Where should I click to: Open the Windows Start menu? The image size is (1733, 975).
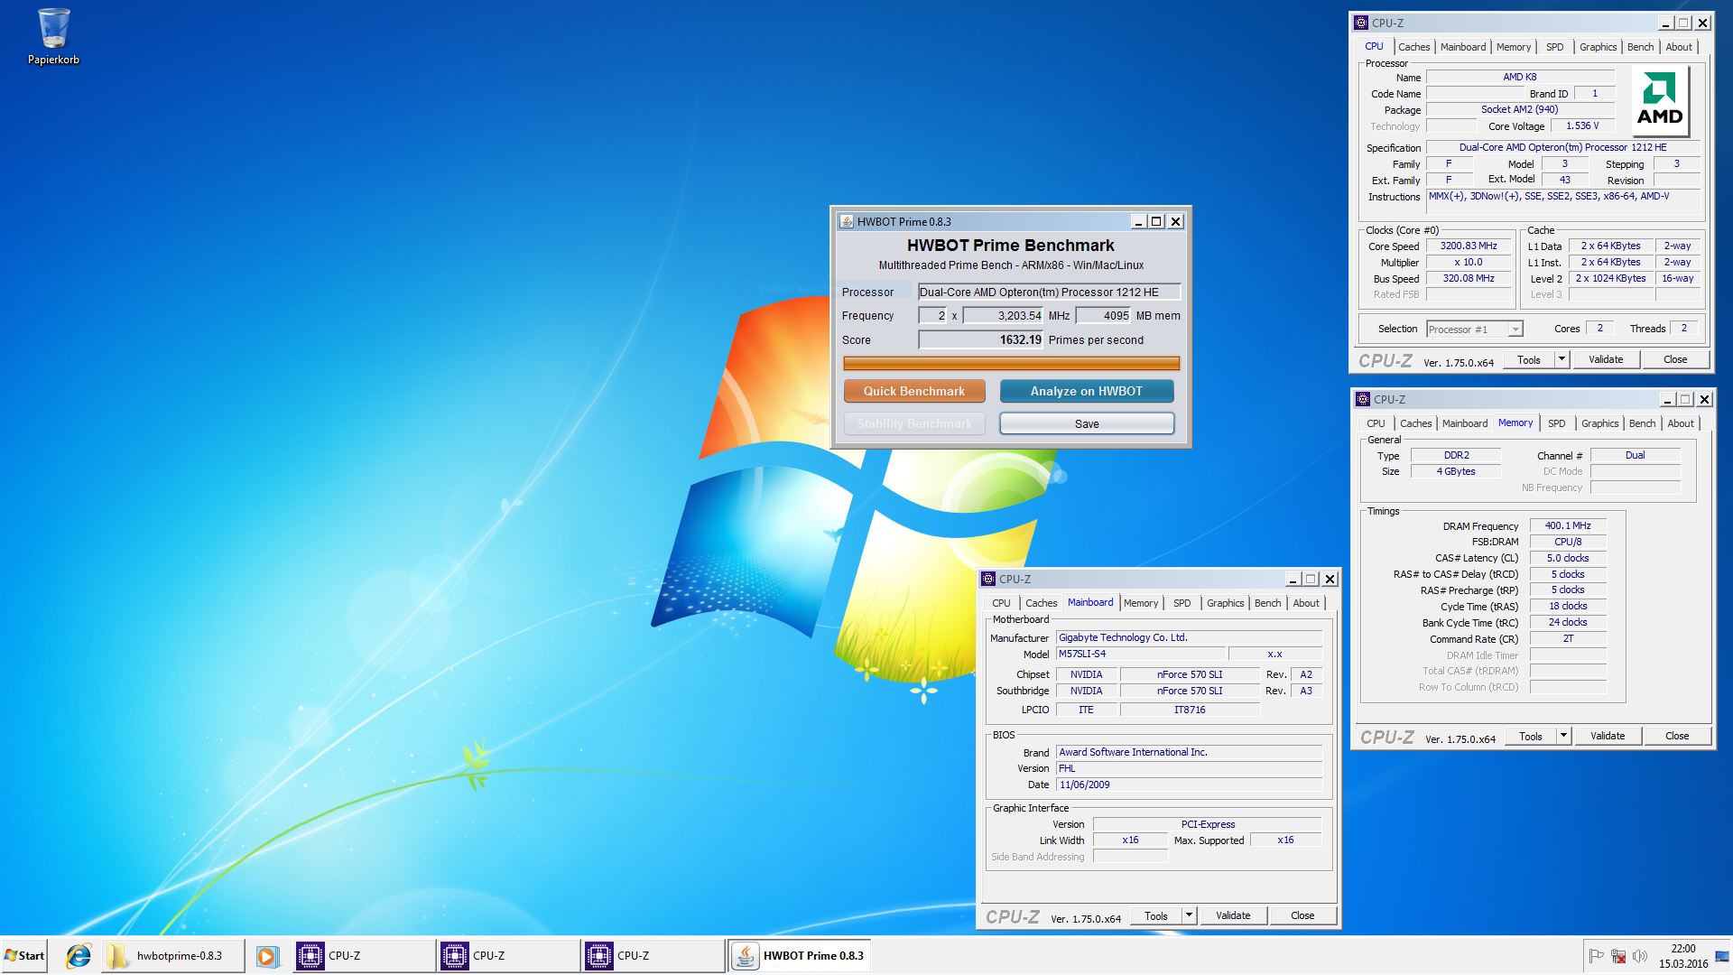pos(25,956)
